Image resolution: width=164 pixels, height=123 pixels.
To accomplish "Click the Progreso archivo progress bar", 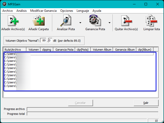I will pyautogui.click(x=93, y=109).
